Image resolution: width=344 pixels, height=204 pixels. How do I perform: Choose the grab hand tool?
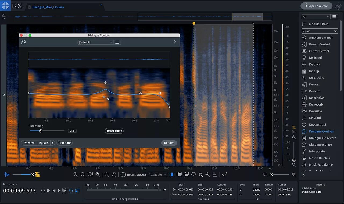[114, 174]
